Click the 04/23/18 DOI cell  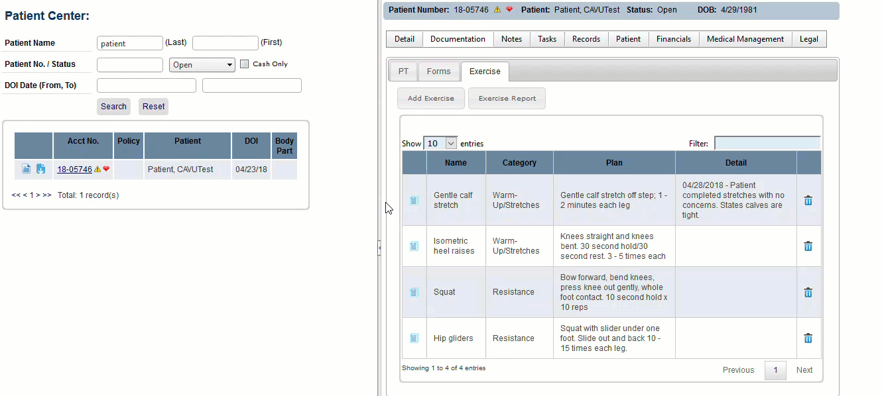pos(251,170)
